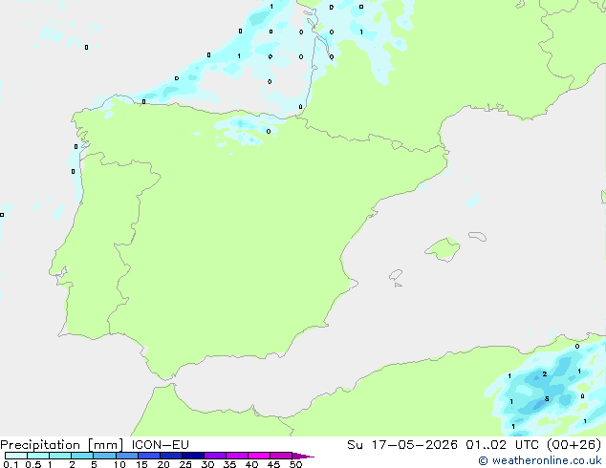Select the 45–50 mm legend swatch
Image resolution: width=606 pixels, height=468 pixels.
coord(281,456)
